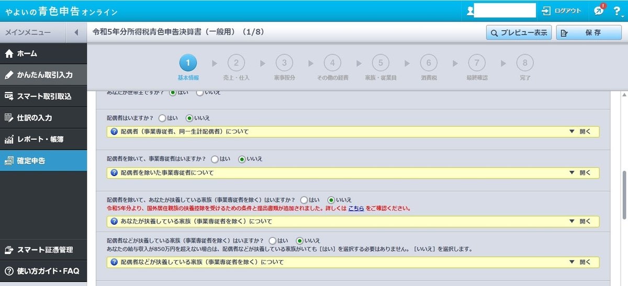Open the help question mark menu in header
This screenshot has height=286, width=628.
tap(618, 11)
